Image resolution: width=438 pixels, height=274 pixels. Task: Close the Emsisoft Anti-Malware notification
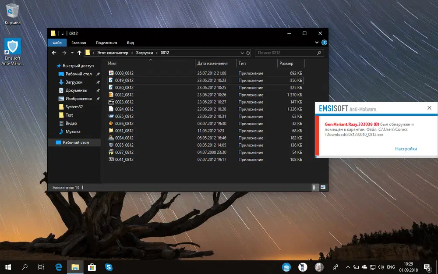[429, 108]
